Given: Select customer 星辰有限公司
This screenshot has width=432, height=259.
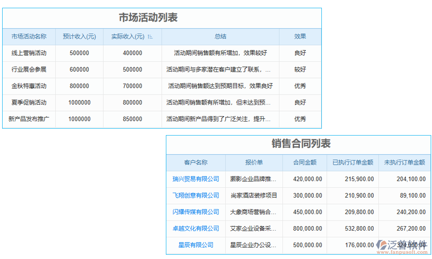Looking at the screenshot, I should 195,245.
